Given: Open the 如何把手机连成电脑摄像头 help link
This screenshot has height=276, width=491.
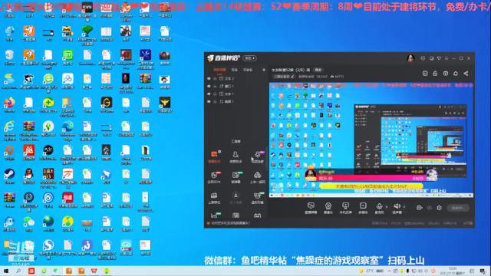Looking at the screenshot, I should (230, 223).
